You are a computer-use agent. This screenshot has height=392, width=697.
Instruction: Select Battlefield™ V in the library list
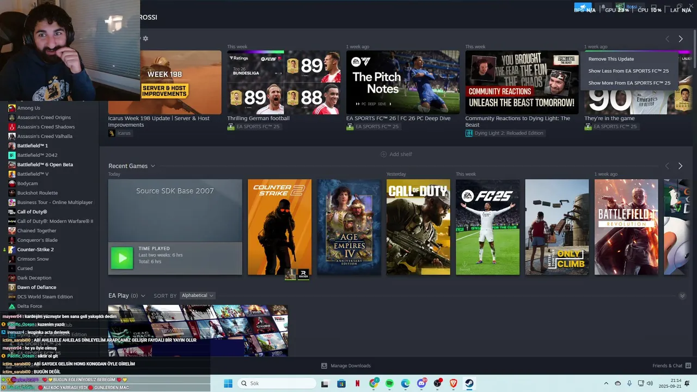click(x=33, y=174)
